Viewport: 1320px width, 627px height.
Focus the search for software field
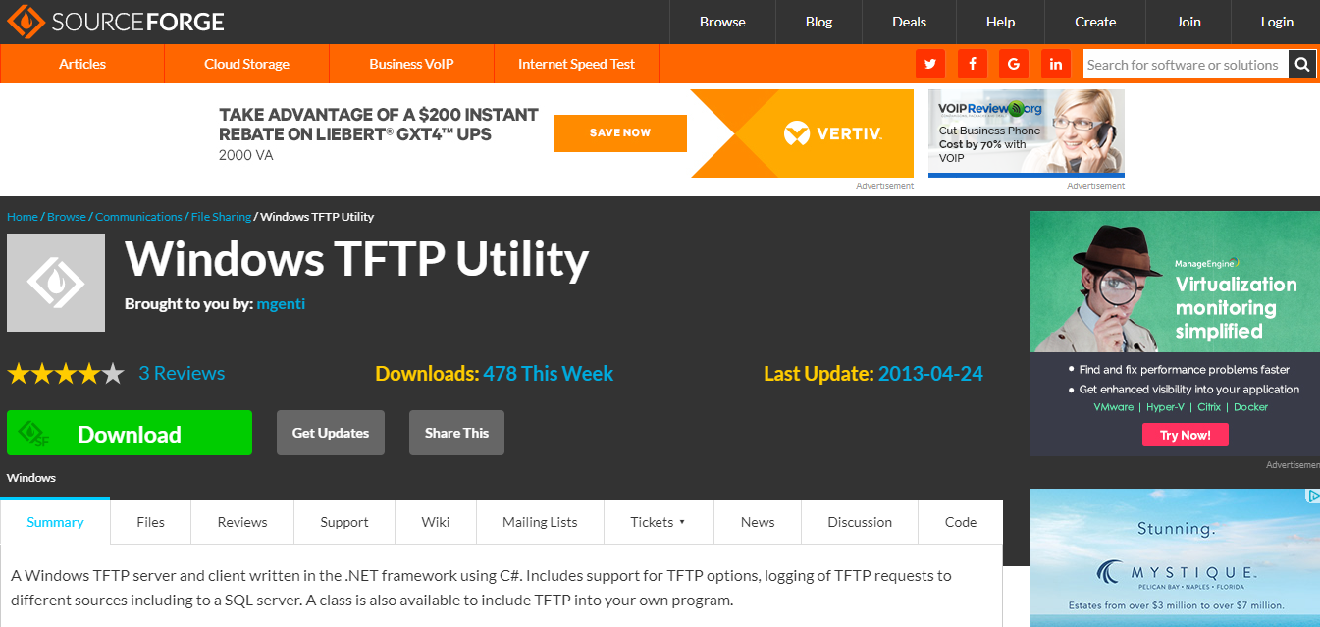click(x=1186, y=65)
